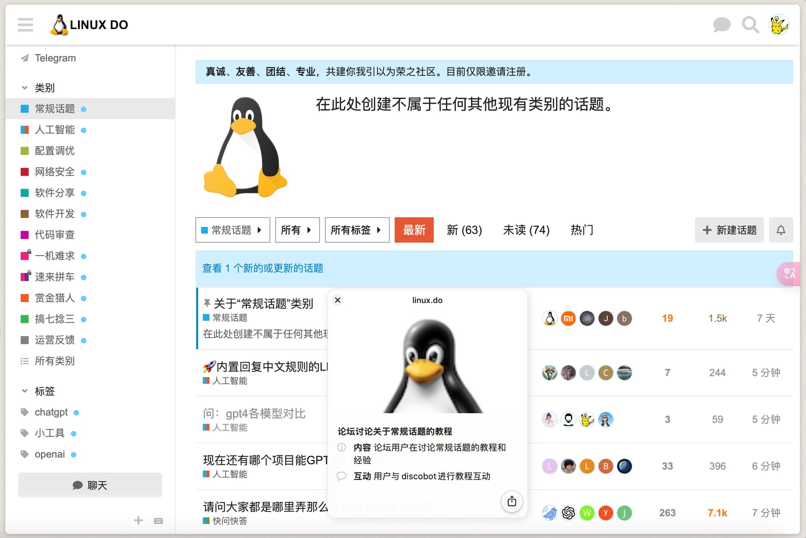This screenshot has width=806, height=538.
Task: Switch to the 热门 tab
Action: pyautogui.click(x=582, y=230)
